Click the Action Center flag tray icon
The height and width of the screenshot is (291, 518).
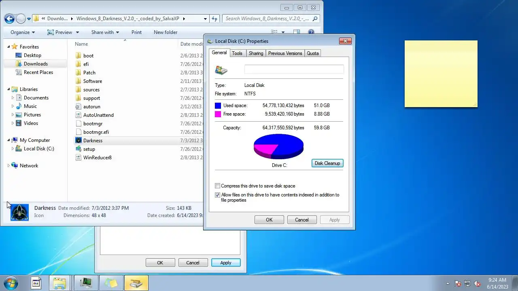click(458, 283)
